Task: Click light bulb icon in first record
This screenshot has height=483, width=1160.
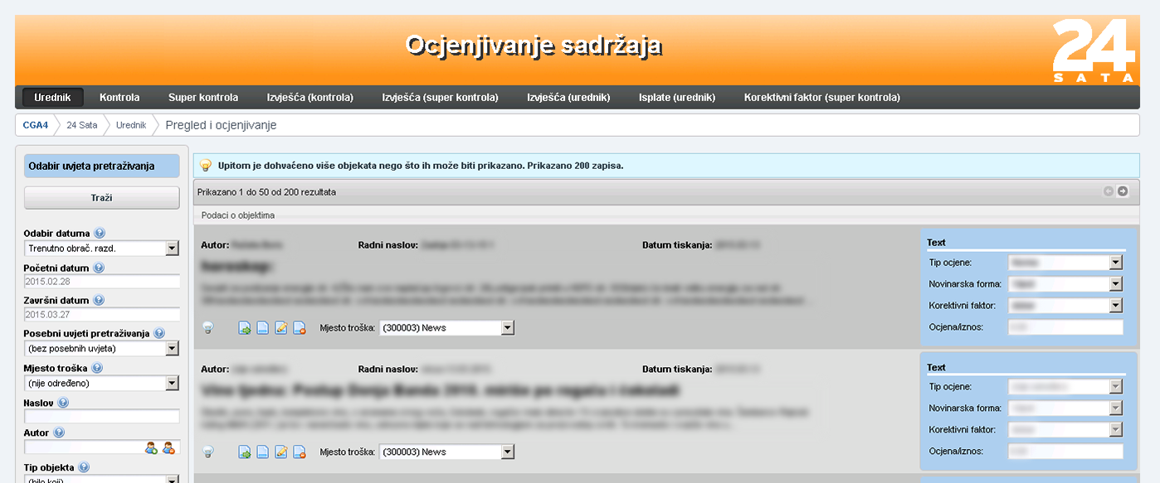Action: point(208,328)
